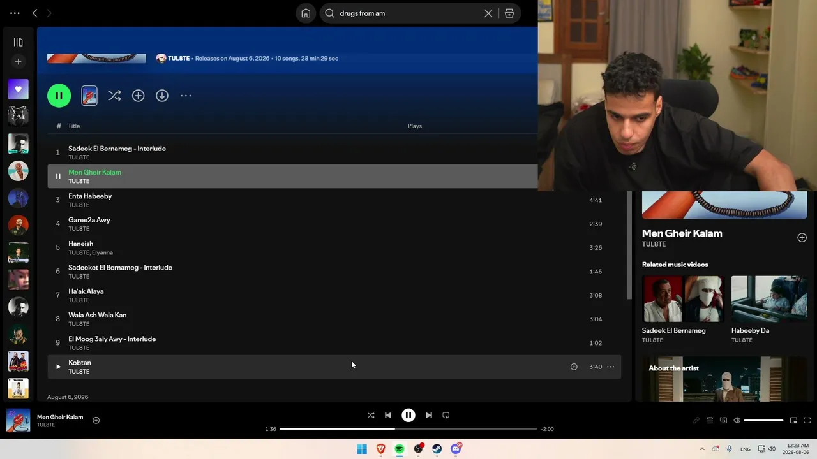
Task: Open the Home page icon
Action: click(306, 13)
